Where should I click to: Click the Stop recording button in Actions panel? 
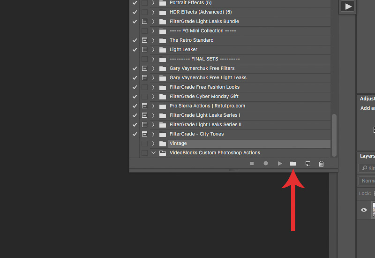pyautogui.click(x=252, y=163)
